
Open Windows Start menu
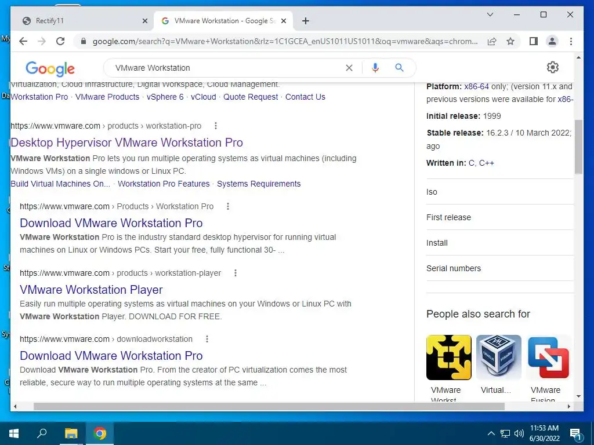(x=14, y=433)
